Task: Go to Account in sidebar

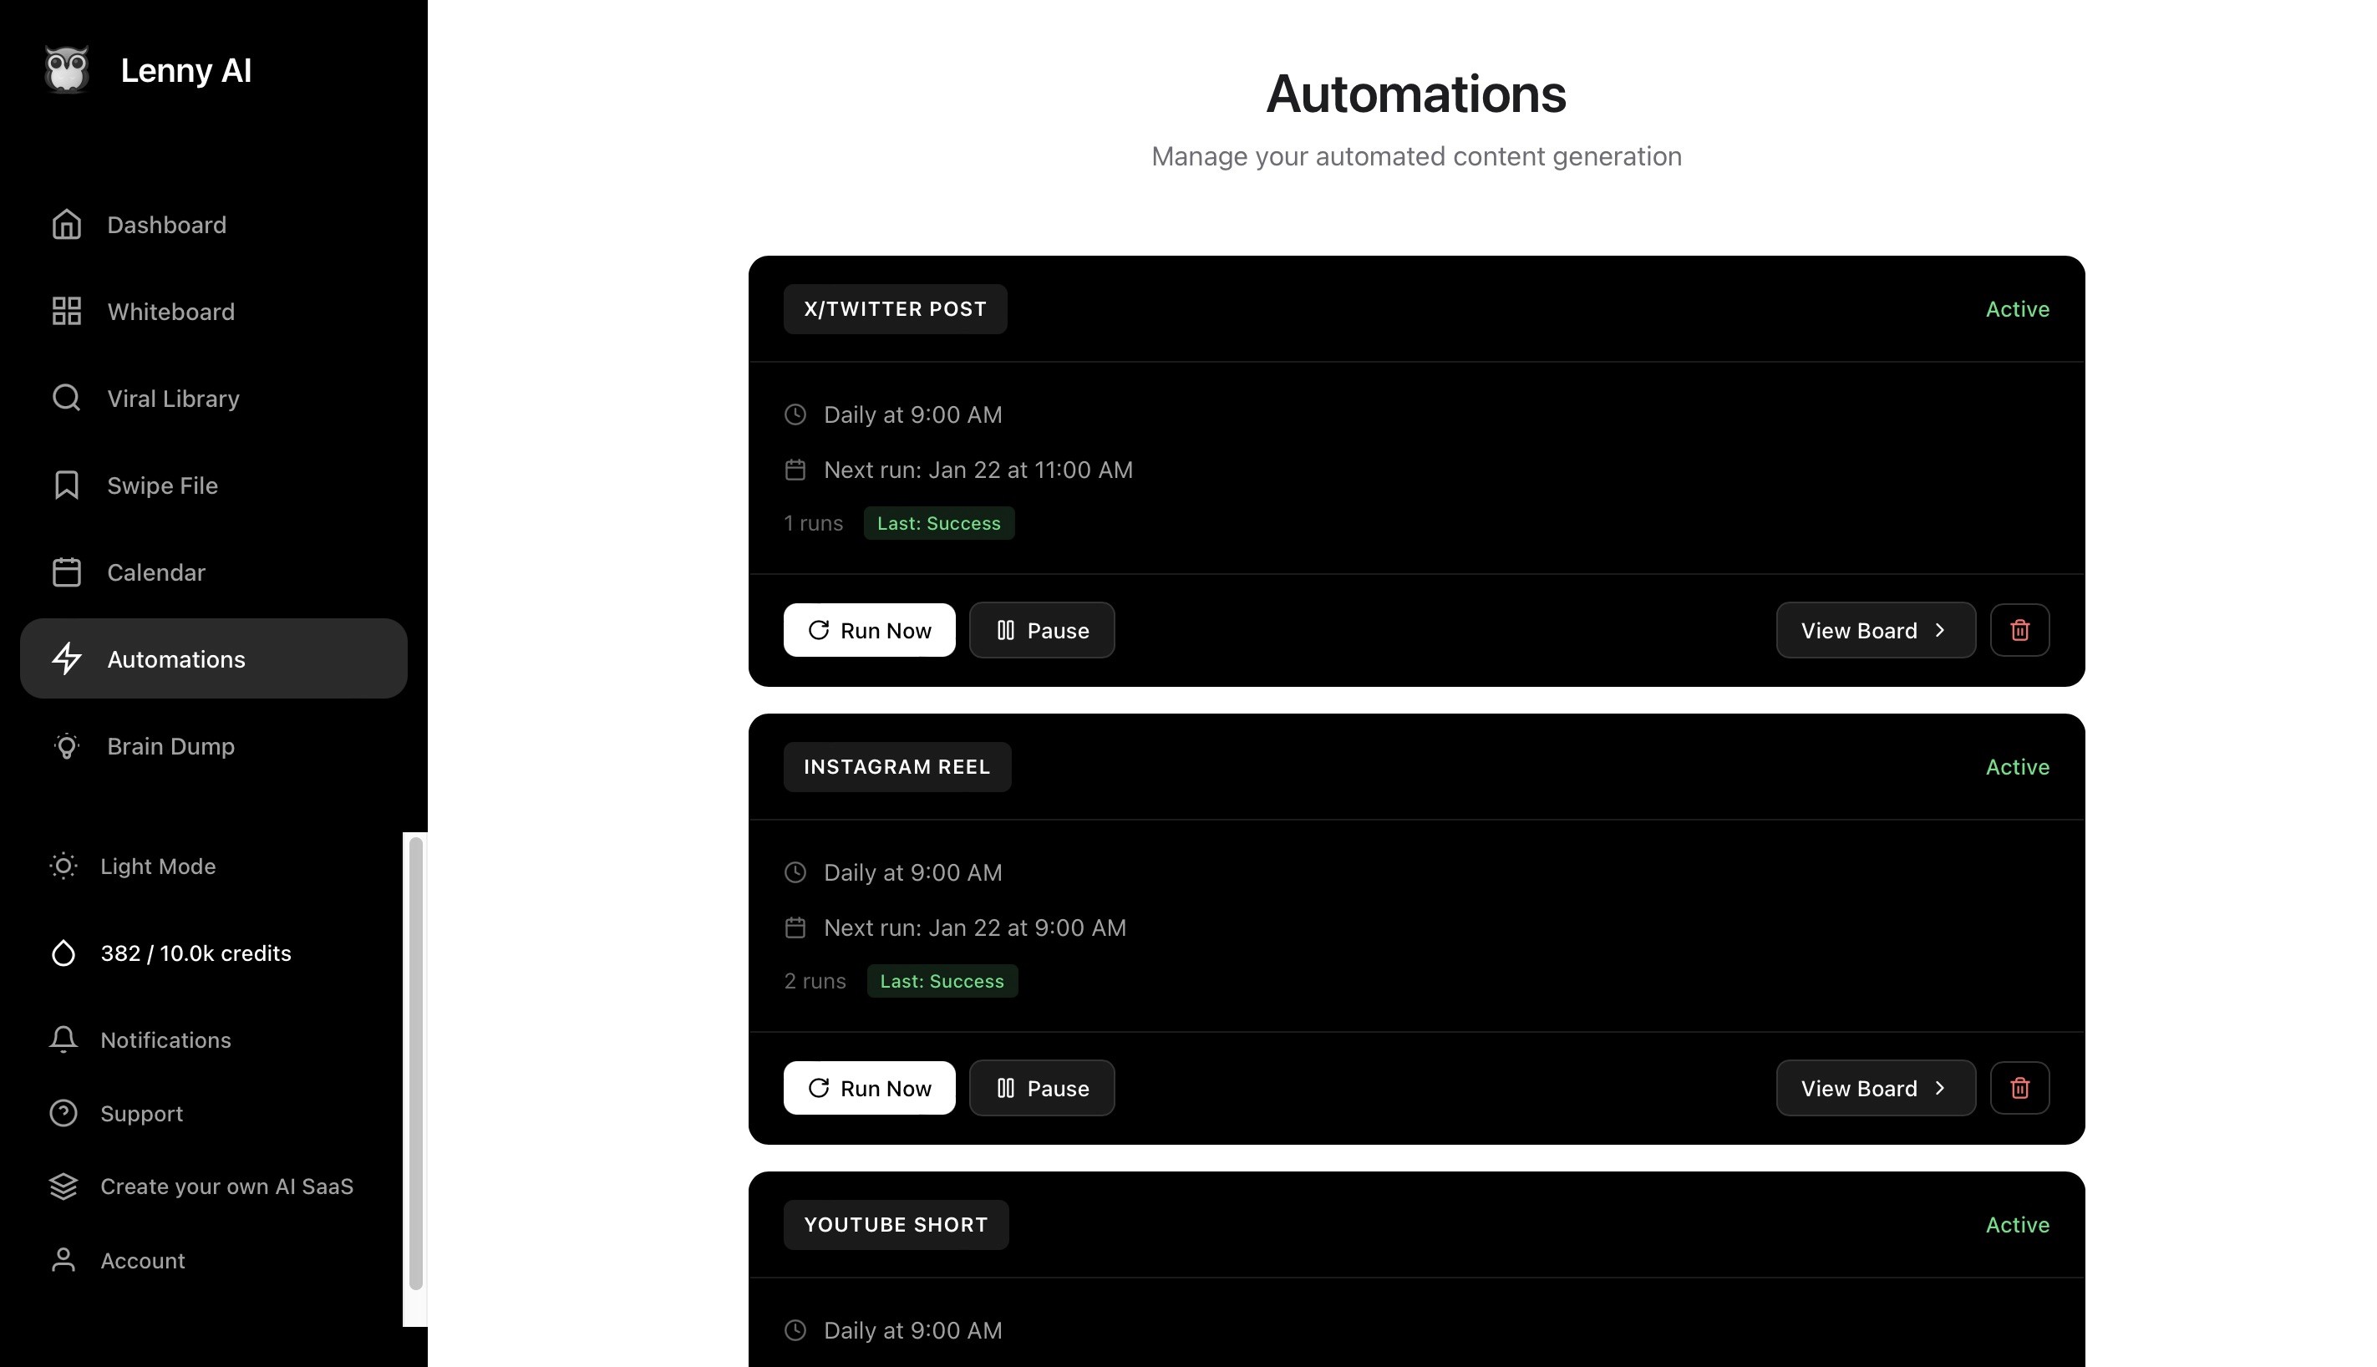Action: pyautogui.click(x=143, y=1260)
